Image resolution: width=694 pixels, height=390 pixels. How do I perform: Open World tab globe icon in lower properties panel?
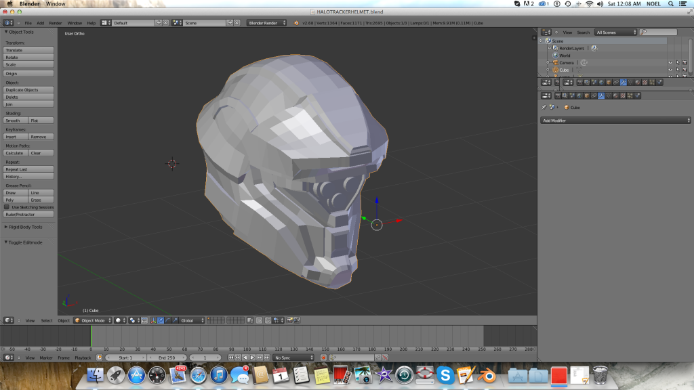[x=579, y=95]
